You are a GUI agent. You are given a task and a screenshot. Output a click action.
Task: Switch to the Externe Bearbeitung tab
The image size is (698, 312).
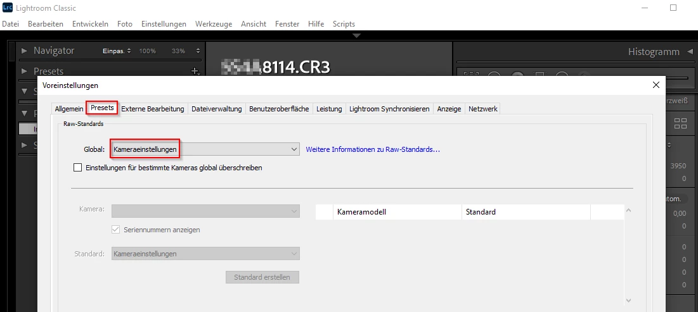[x=153, y=109]
